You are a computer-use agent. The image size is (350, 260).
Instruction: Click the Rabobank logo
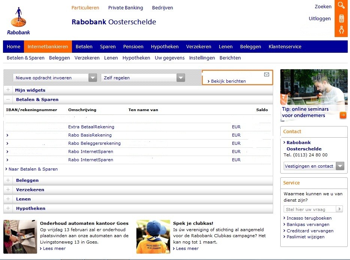point(18,21)
